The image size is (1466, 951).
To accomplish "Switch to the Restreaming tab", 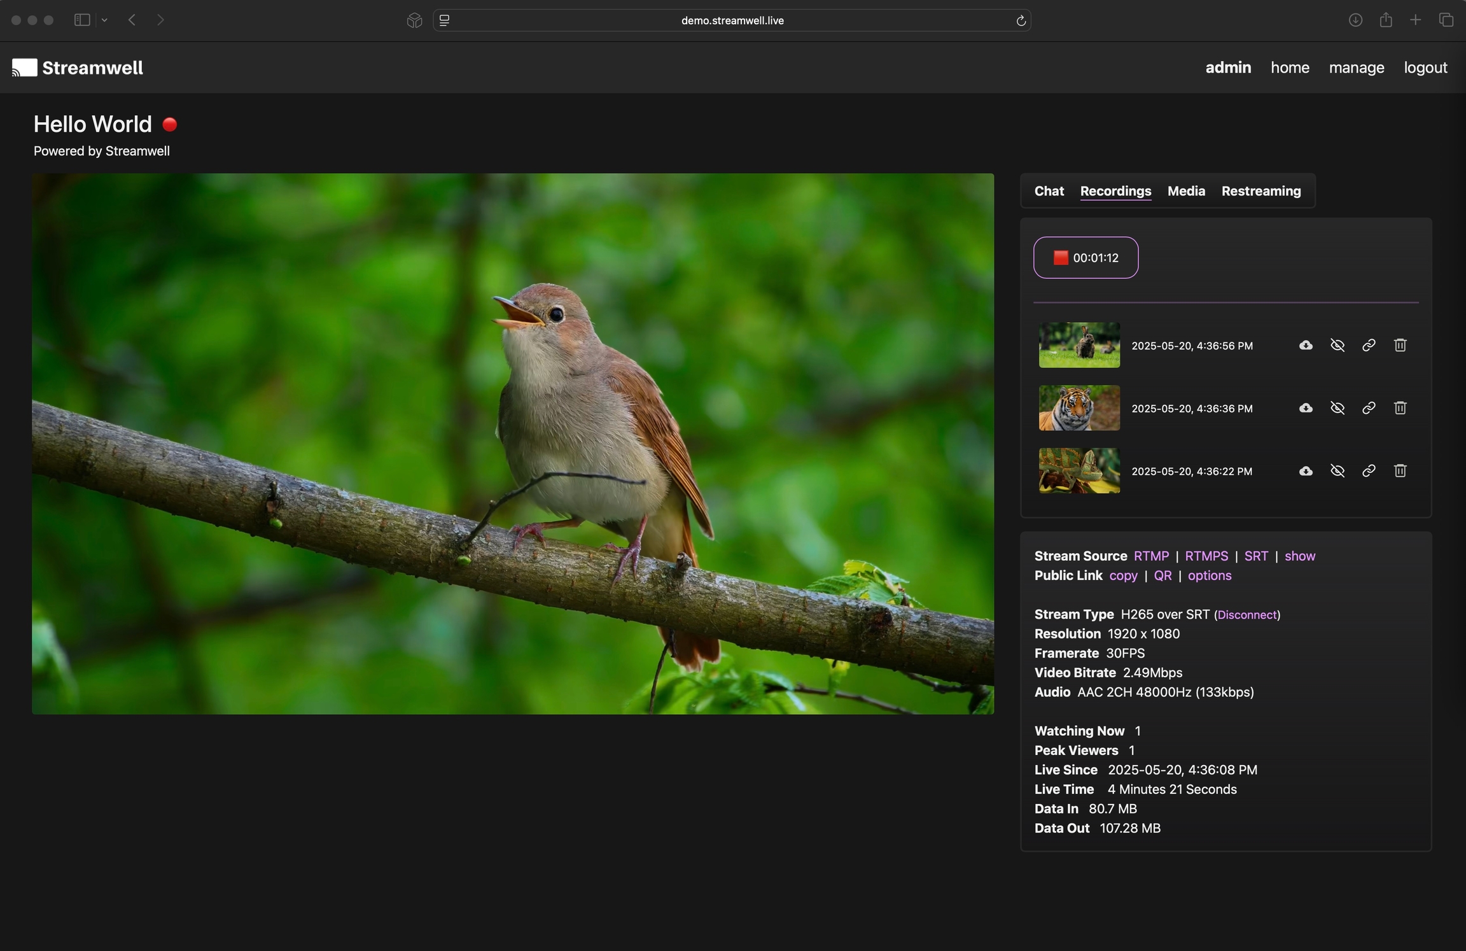I will tap(1260, 191).
